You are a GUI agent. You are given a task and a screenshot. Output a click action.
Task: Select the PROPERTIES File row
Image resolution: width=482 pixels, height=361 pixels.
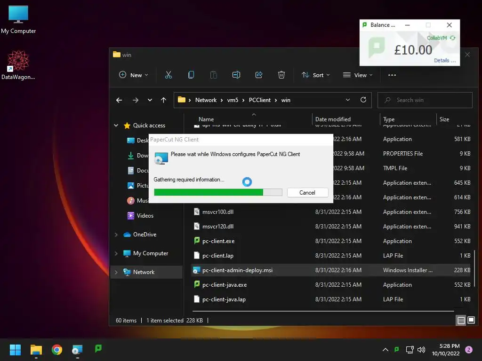(x=332, y=154)
